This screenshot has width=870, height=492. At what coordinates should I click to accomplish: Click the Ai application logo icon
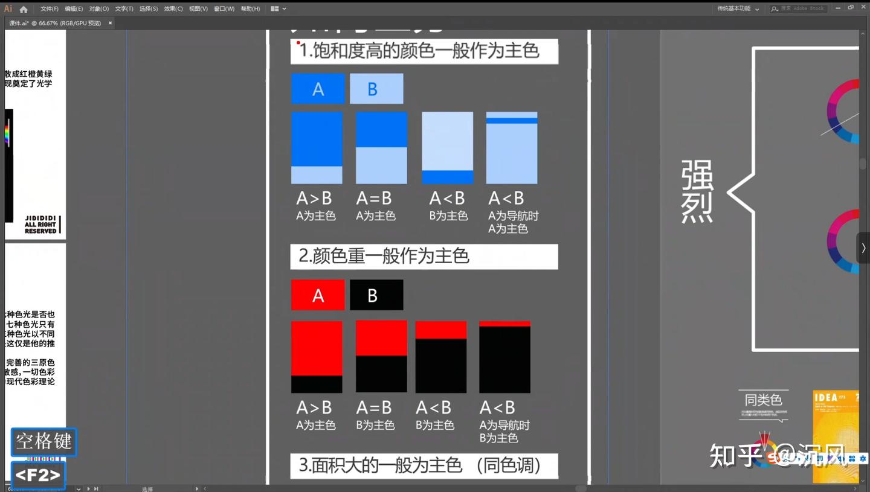pyautogui.click(x=8, y=8)
